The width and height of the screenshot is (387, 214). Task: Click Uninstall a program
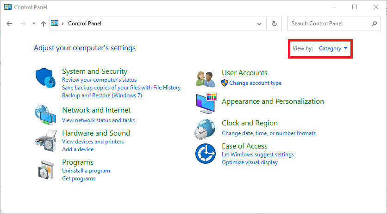pos(86,171)
